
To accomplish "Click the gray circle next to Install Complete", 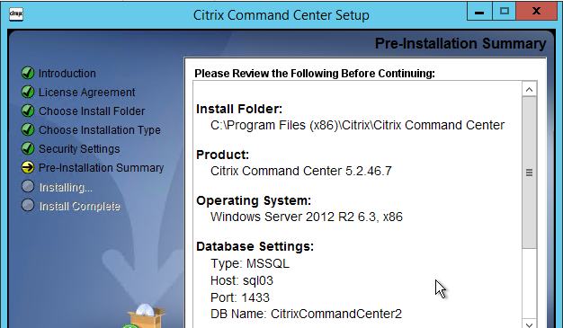I will (28, 205).
